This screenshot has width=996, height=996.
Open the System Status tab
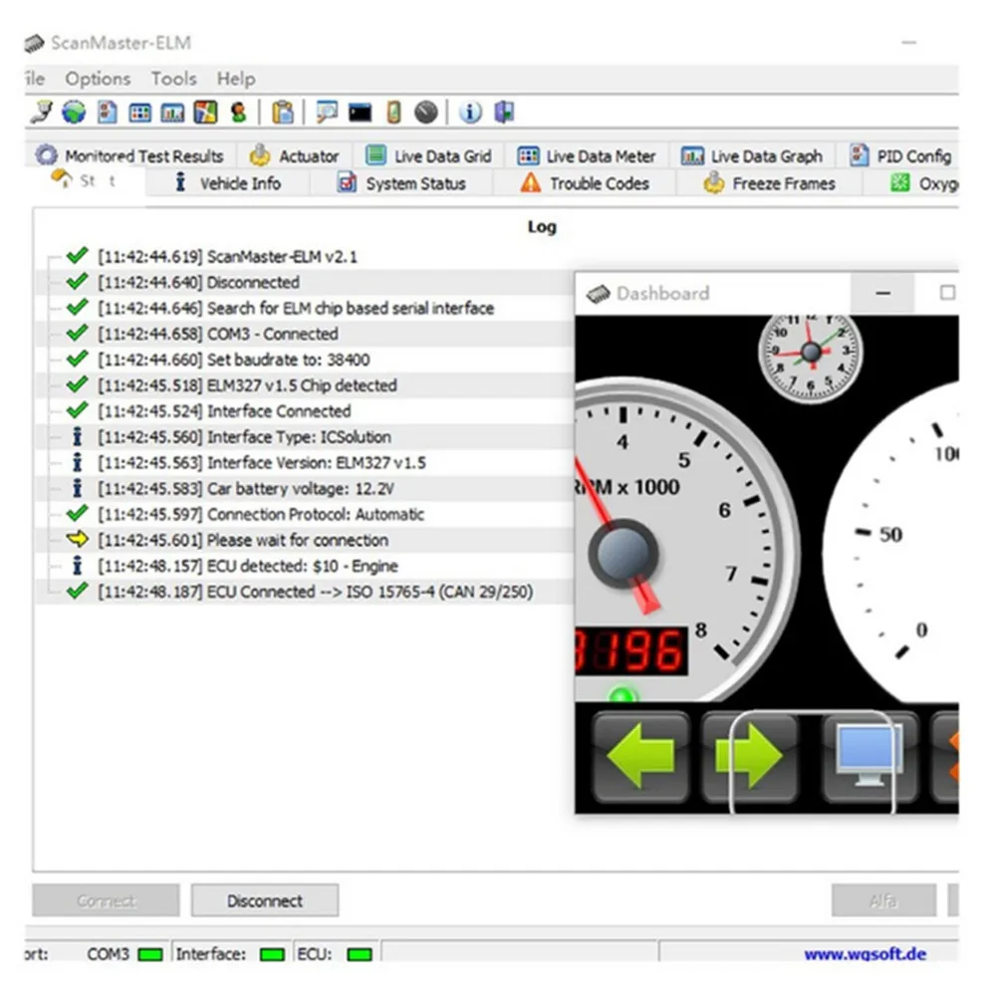click(x=401, y=183)
